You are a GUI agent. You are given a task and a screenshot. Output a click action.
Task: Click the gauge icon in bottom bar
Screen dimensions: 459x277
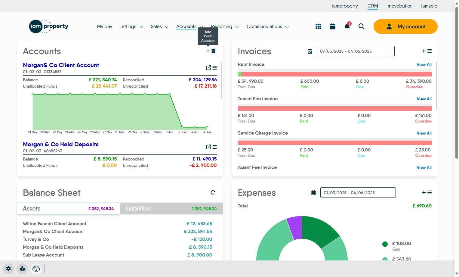(x=36, y=269)
